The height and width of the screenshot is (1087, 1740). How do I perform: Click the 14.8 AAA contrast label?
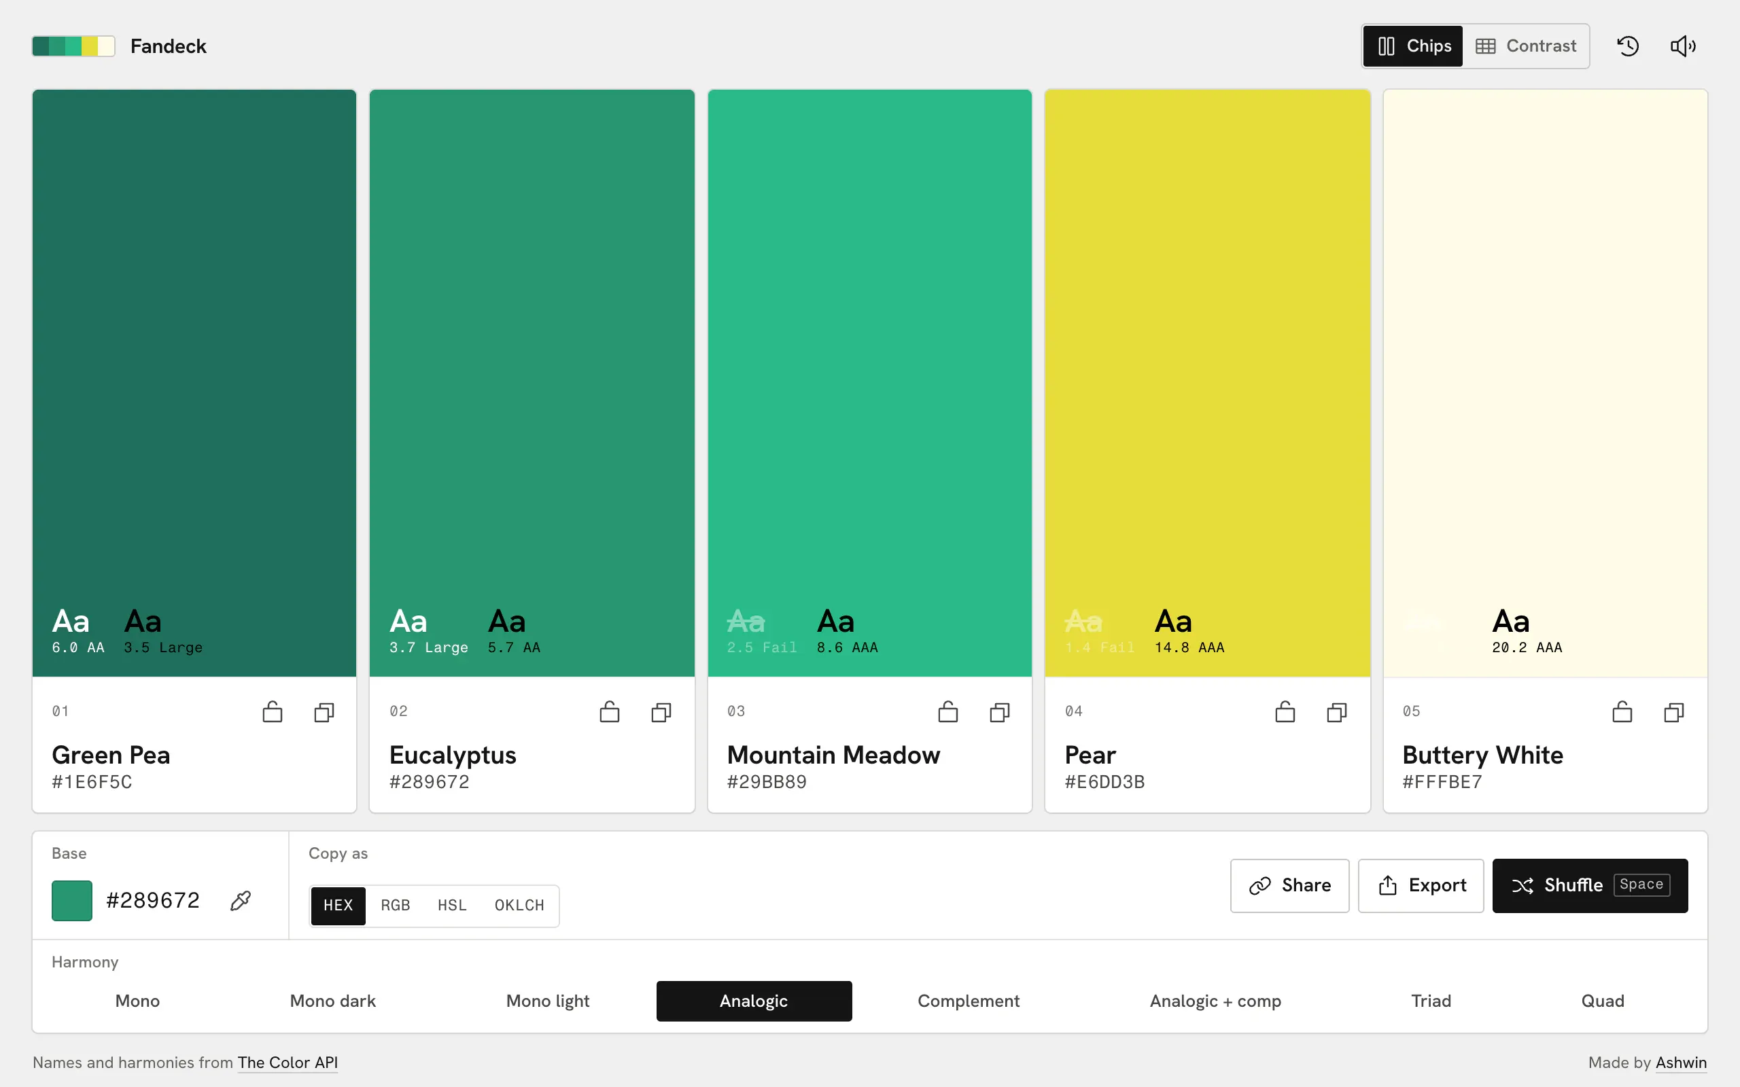tap(1189, 647)
